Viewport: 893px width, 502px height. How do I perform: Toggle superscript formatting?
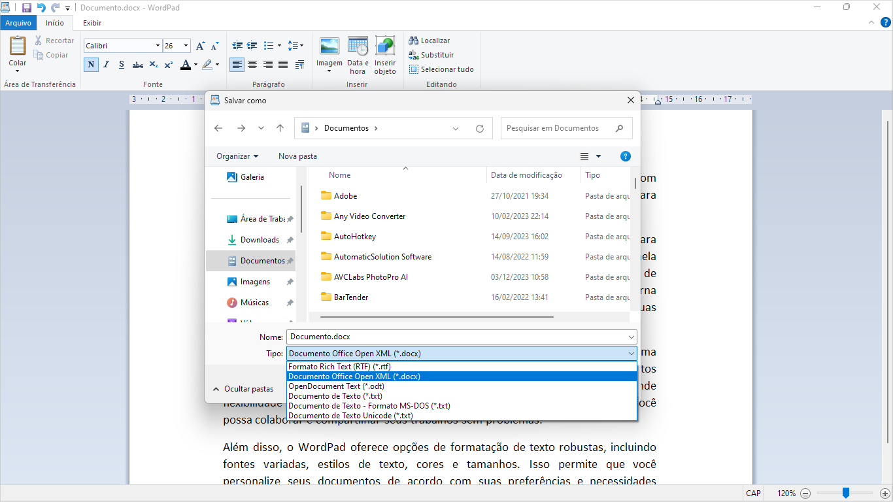coord(168,65)
